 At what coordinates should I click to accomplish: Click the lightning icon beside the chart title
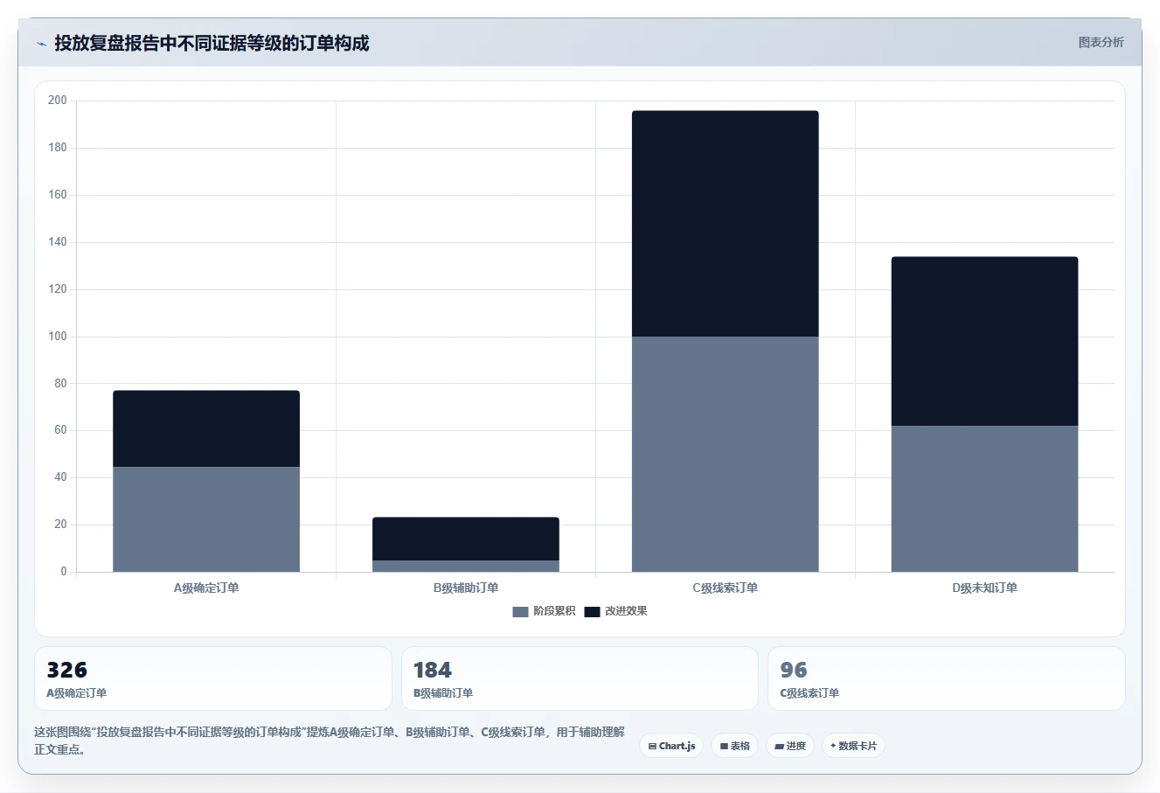pyautogui.click(x=41, y=44)
